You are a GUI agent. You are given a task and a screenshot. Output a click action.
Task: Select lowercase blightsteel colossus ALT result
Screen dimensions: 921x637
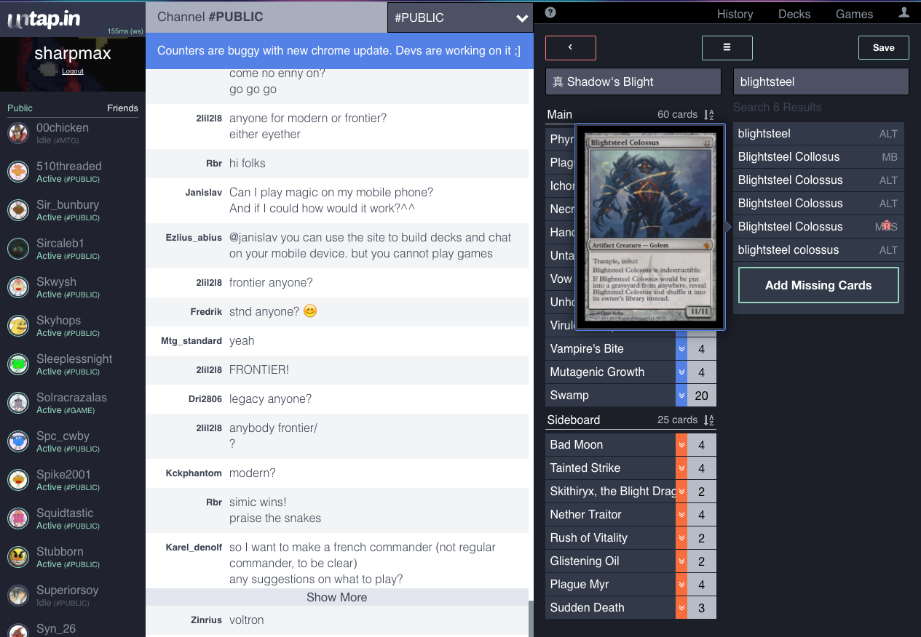pos(818,250)
